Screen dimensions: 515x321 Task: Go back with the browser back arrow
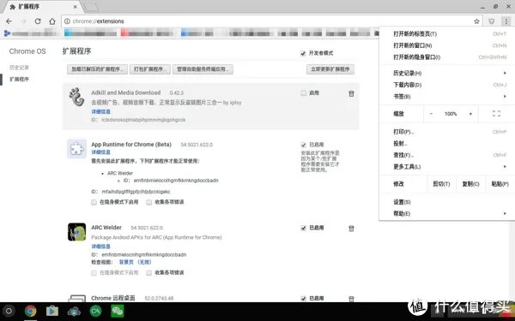pos(9,21)
